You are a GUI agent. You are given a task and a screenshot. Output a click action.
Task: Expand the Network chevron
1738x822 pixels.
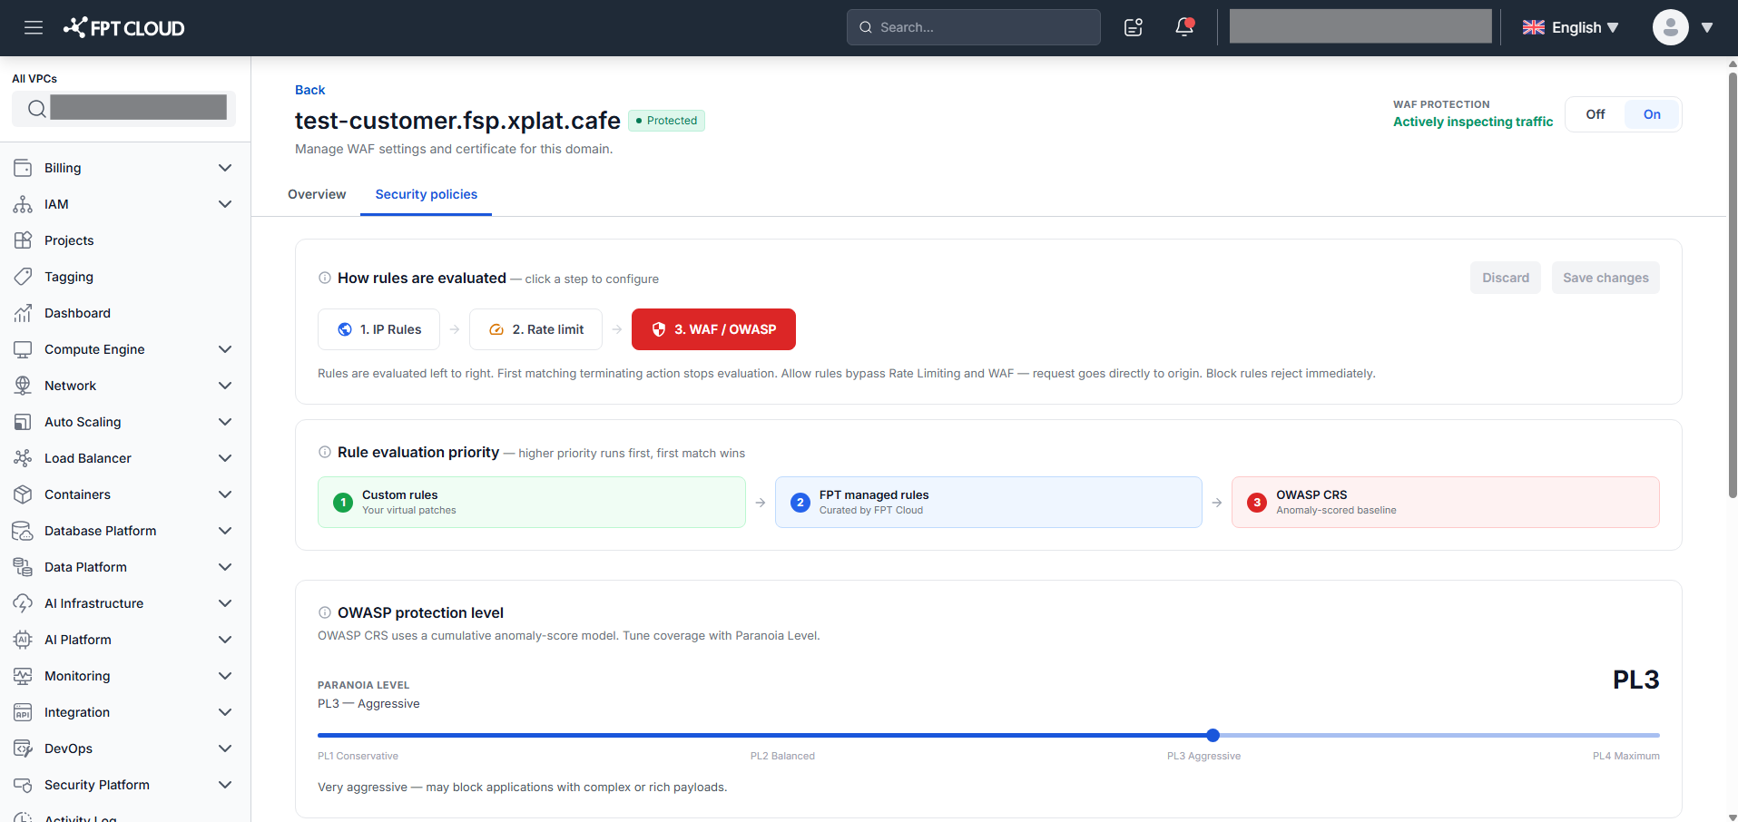pos(225,386)
